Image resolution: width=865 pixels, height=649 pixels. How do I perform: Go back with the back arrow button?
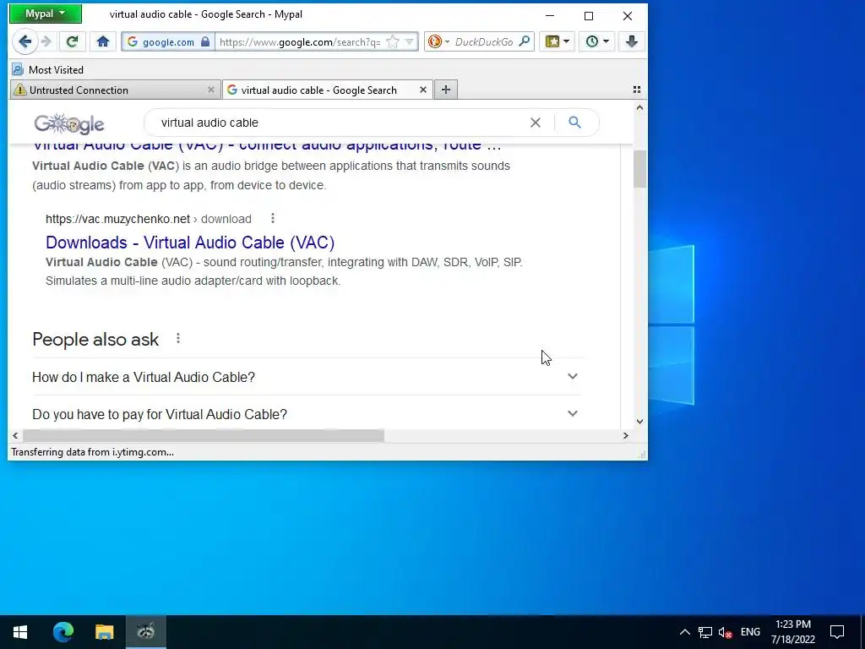24,41
